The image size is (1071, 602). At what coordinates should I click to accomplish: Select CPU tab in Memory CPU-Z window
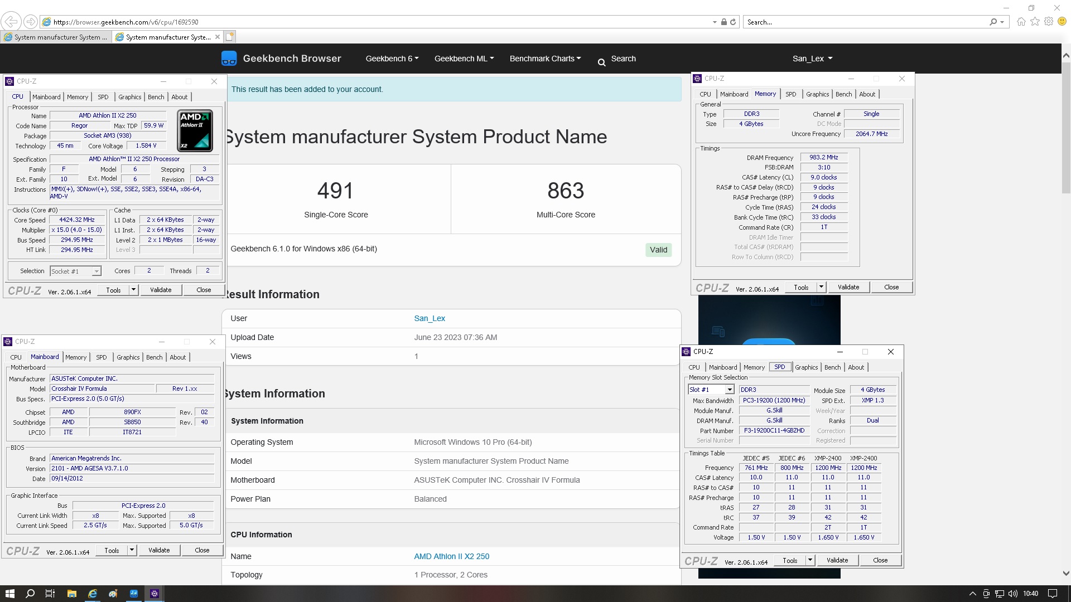click(x=705, y=94)
